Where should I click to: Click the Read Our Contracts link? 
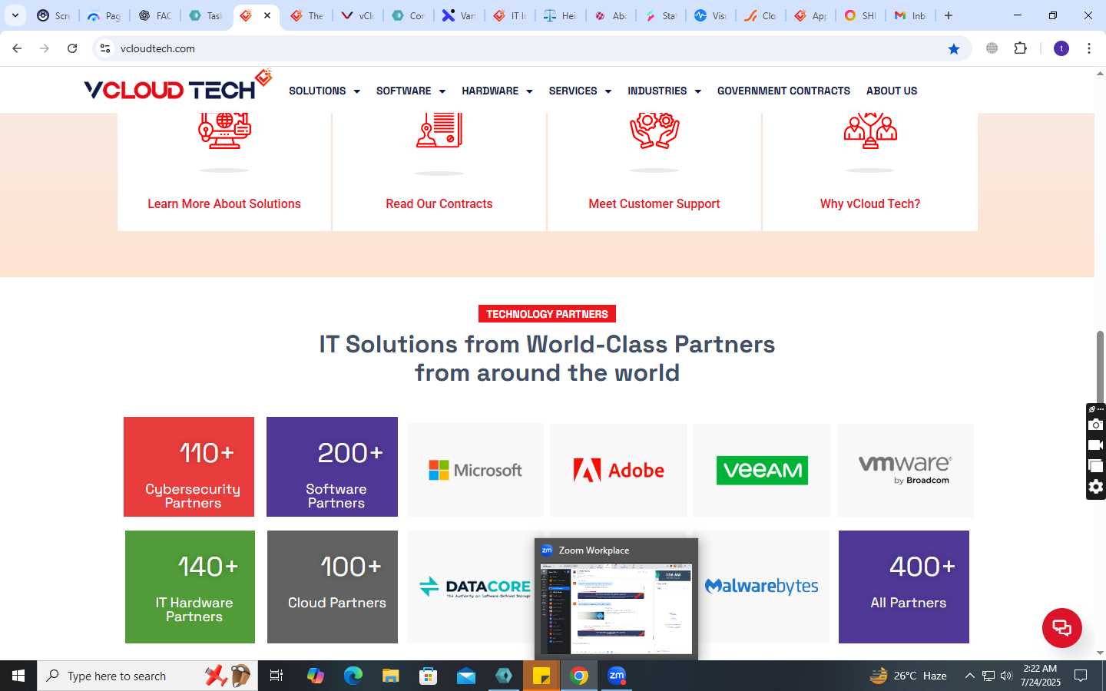[x=439, y=203]
